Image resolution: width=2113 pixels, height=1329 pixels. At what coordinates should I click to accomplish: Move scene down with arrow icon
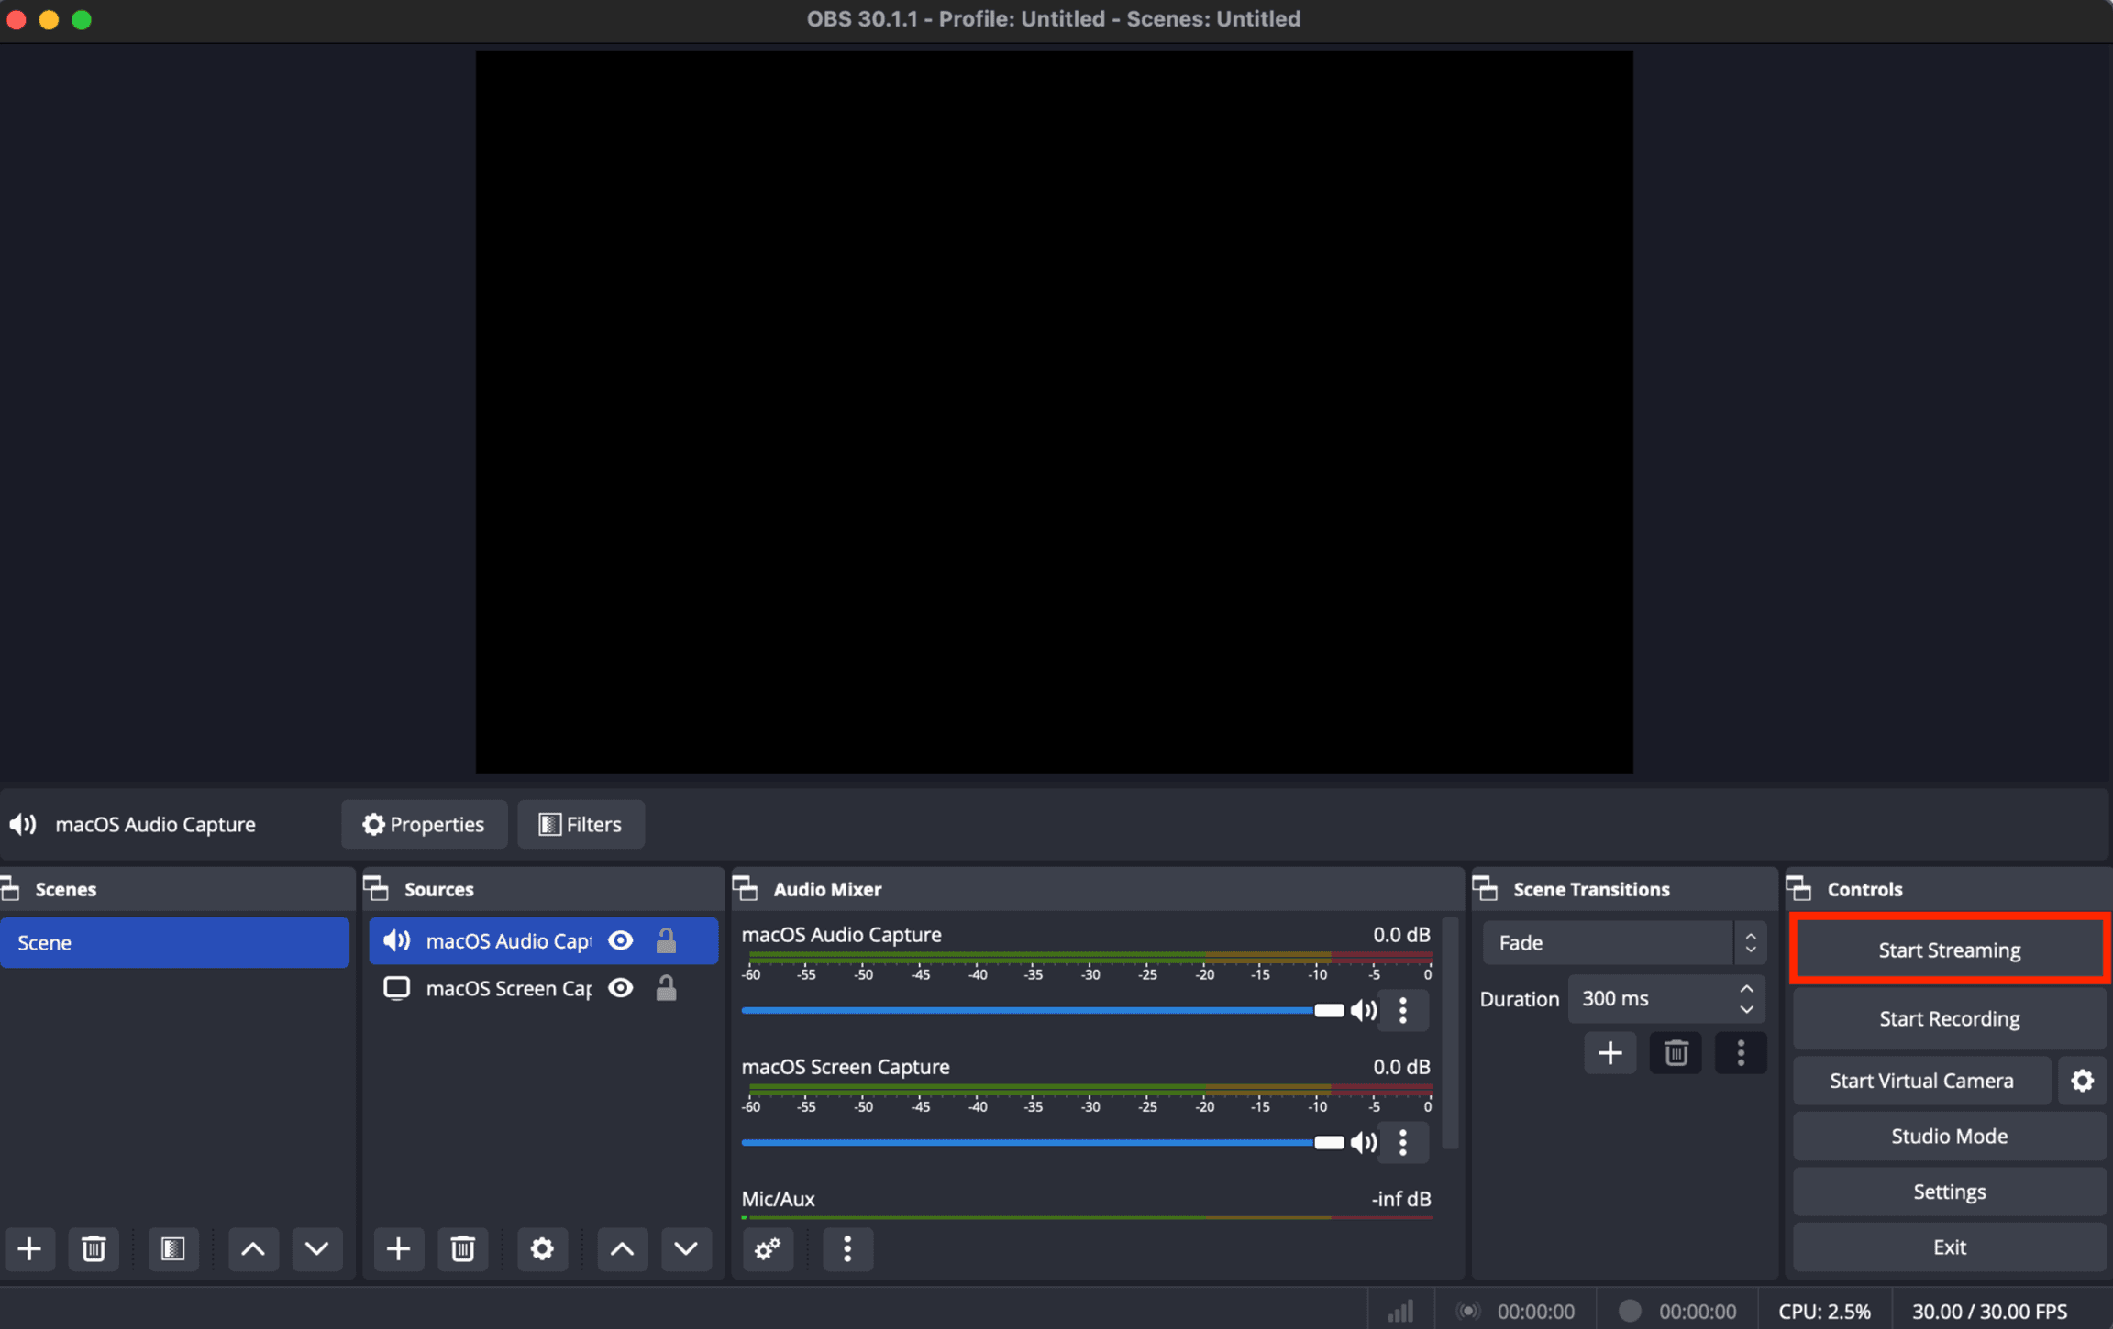click(316, 1248)
